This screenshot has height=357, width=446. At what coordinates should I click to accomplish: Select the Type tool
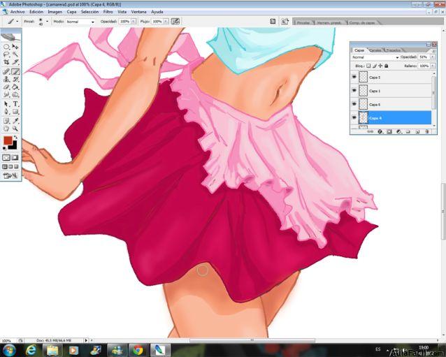15,104
